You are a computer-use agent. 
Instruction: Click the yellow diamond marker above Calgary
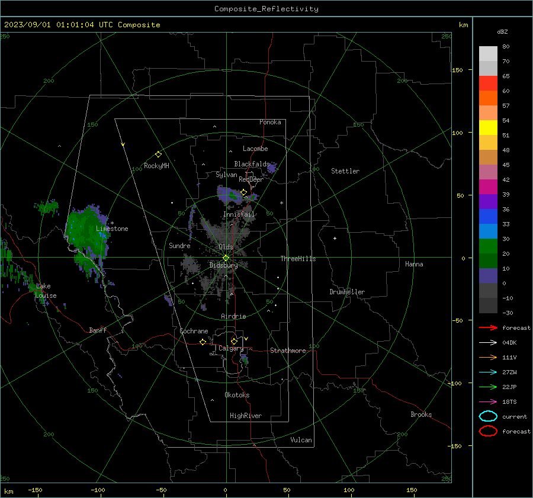234,341
